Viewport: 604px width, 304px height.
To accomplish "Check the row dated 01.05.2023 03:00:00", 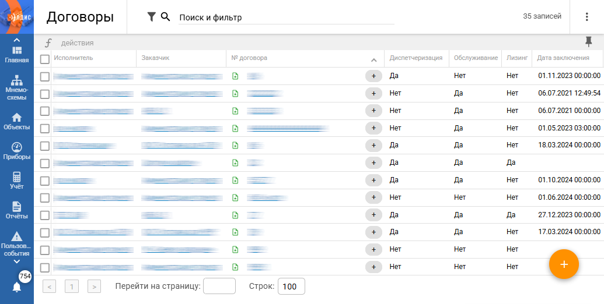I will [x=45, y=128].
